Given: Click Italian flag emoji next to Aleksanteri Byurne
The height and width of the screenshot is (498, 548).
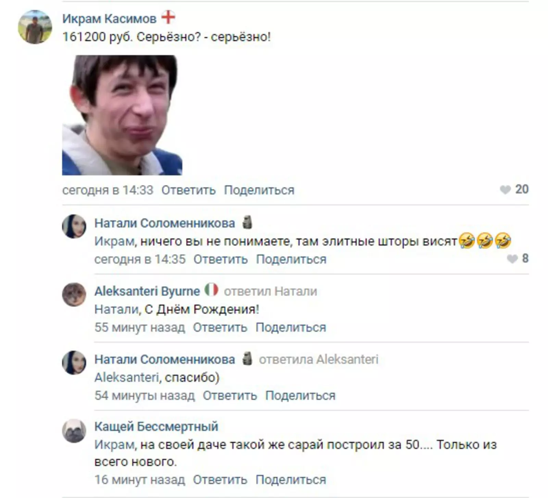Looking at the screenshot, I should point(211,290).
